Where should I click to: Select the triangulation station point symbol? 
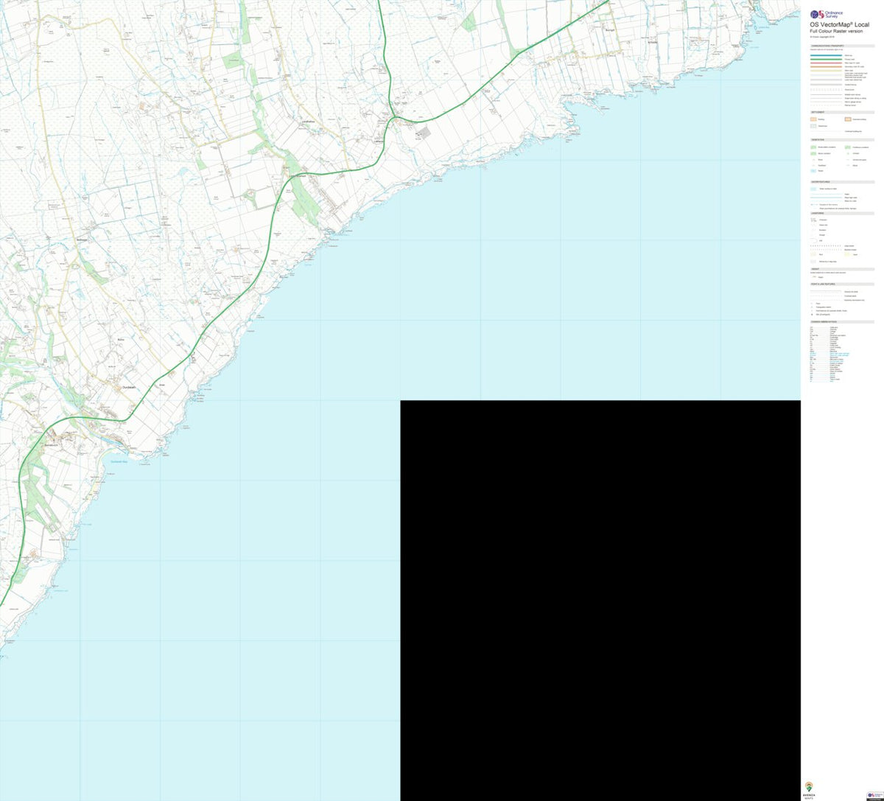tap(812, 307)
